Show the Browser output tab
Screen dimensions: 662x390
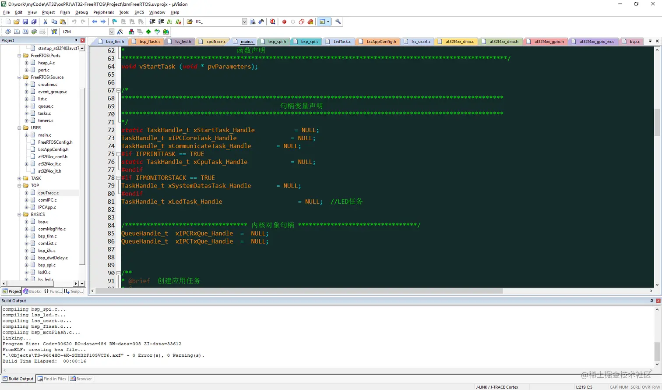[x=81, y=379]
